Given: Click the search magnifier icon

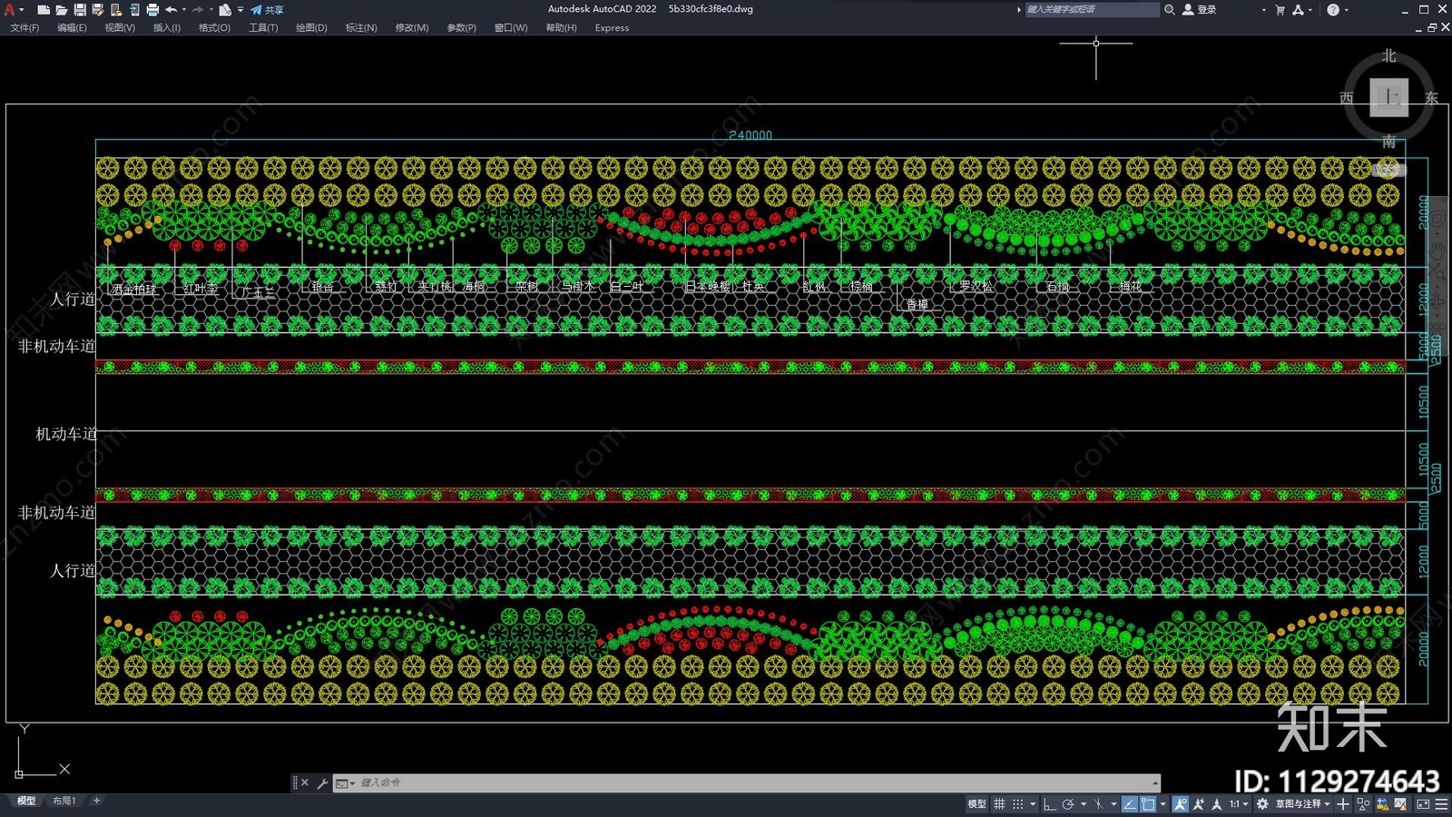Looking at the screenshot, I should (1170, 10).
